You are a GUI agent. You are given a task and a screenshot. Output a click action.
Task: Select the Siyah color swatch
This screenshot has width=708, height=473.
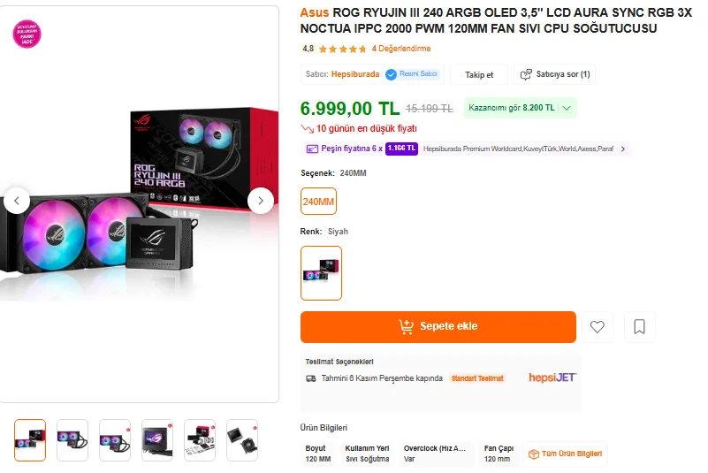[x=321, y=272]
